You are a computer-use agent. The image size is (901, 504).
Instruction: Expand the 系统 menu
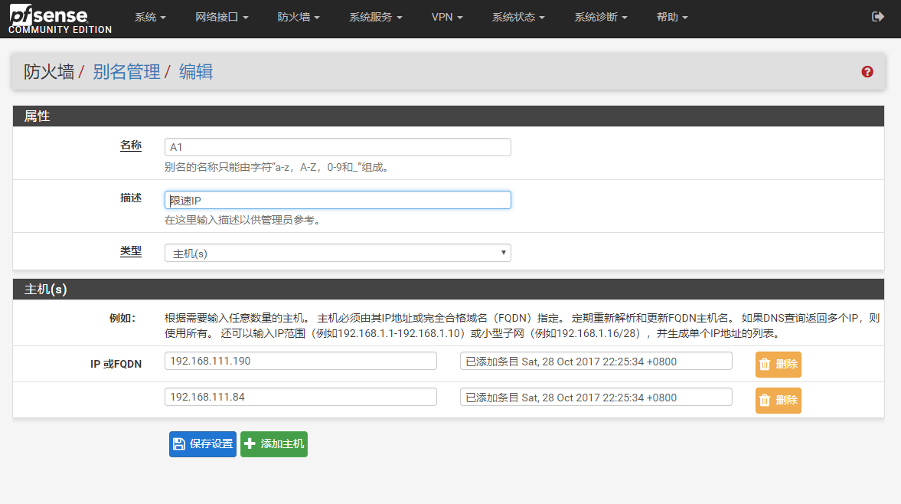pos(150,18)
